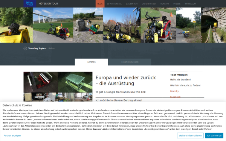Switch to the LETZTES tab
The image size is (226, 141).
click(92, 62)
